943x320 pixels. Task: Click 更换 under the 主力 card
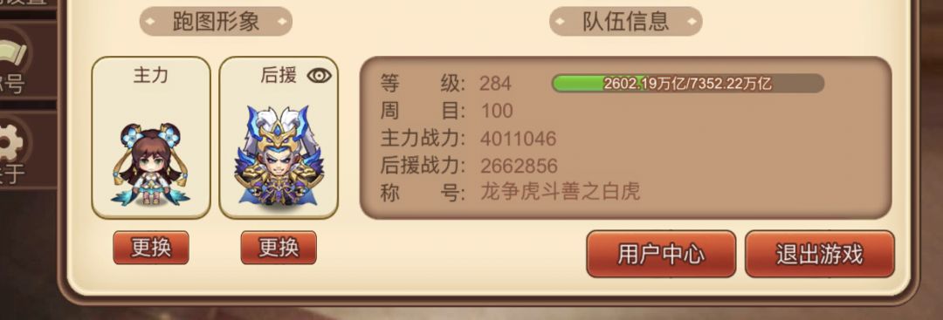tap(151, 248)
